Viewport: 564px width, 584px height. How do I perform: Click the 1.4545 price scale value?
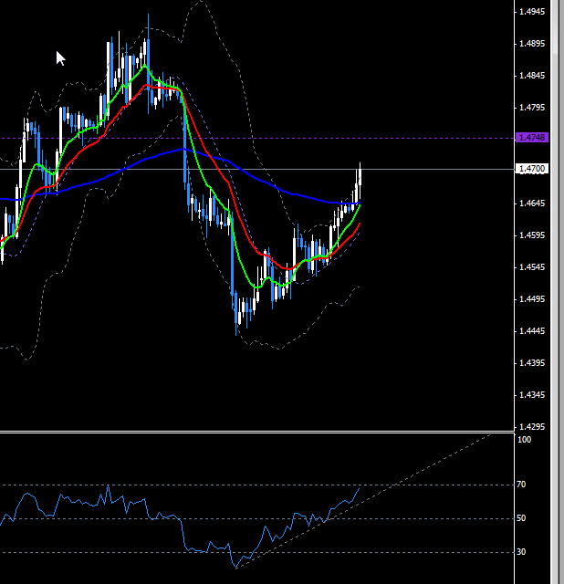pyautogui.click(x=531, y=267)
